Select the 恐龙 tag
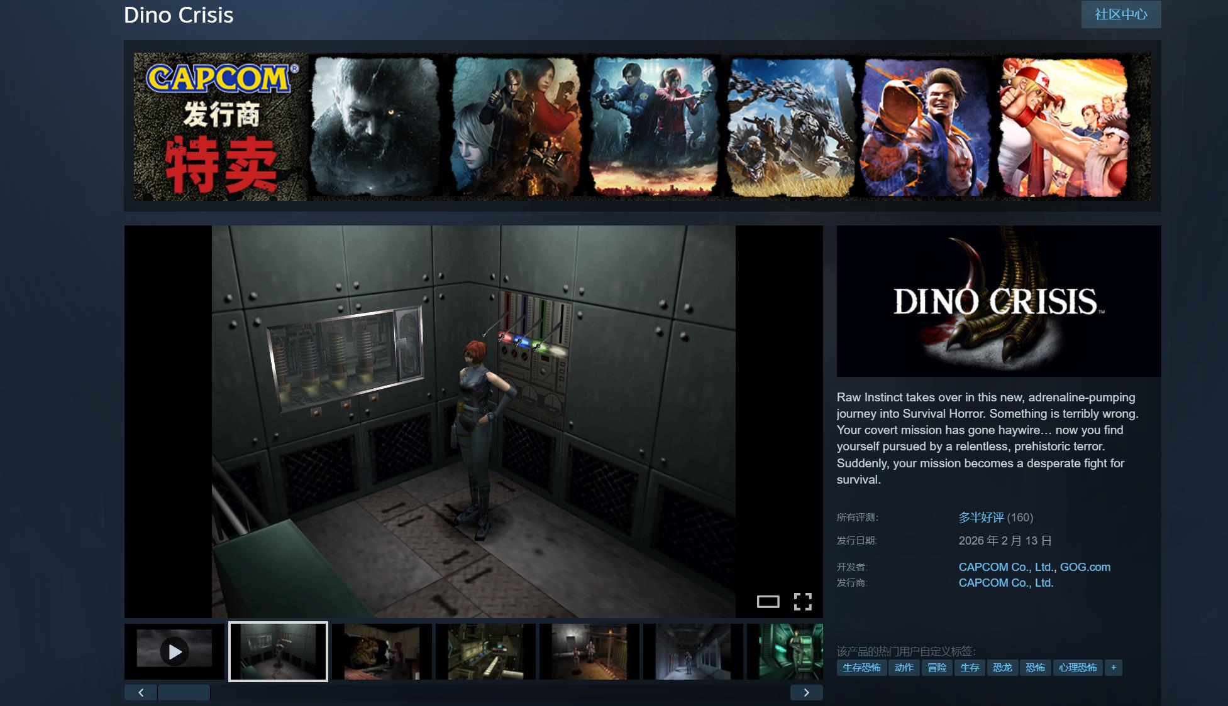This screenshot has height=706, width=1228. pos(1002,668)
